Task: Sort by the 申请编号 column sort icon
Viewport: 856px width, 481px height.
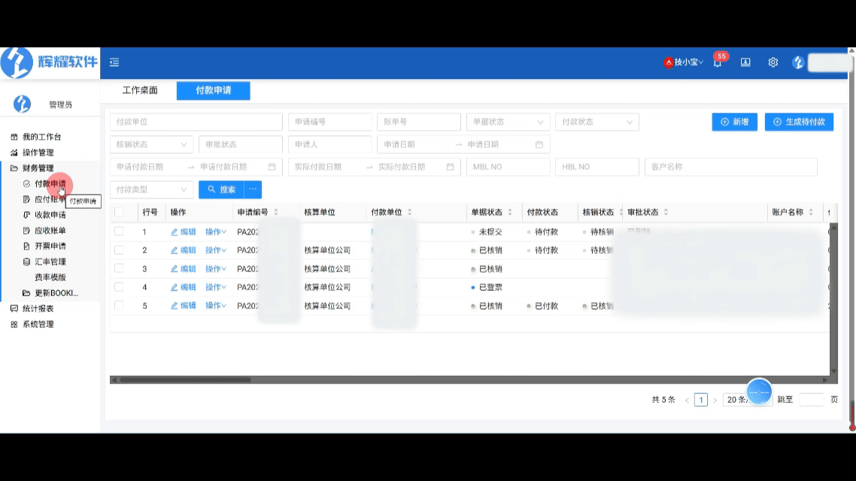Action: tap(276, 212)
